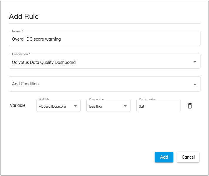Viewport: 209px width, 176px height.
Task: Click the arrow beside vOverallDqScore
Action: tap(75, 106)
